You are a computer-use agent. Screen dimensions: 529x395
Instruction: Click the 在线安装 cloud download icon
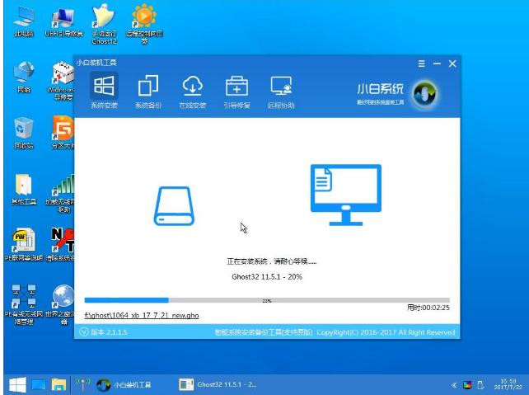(x=192, y=86)
